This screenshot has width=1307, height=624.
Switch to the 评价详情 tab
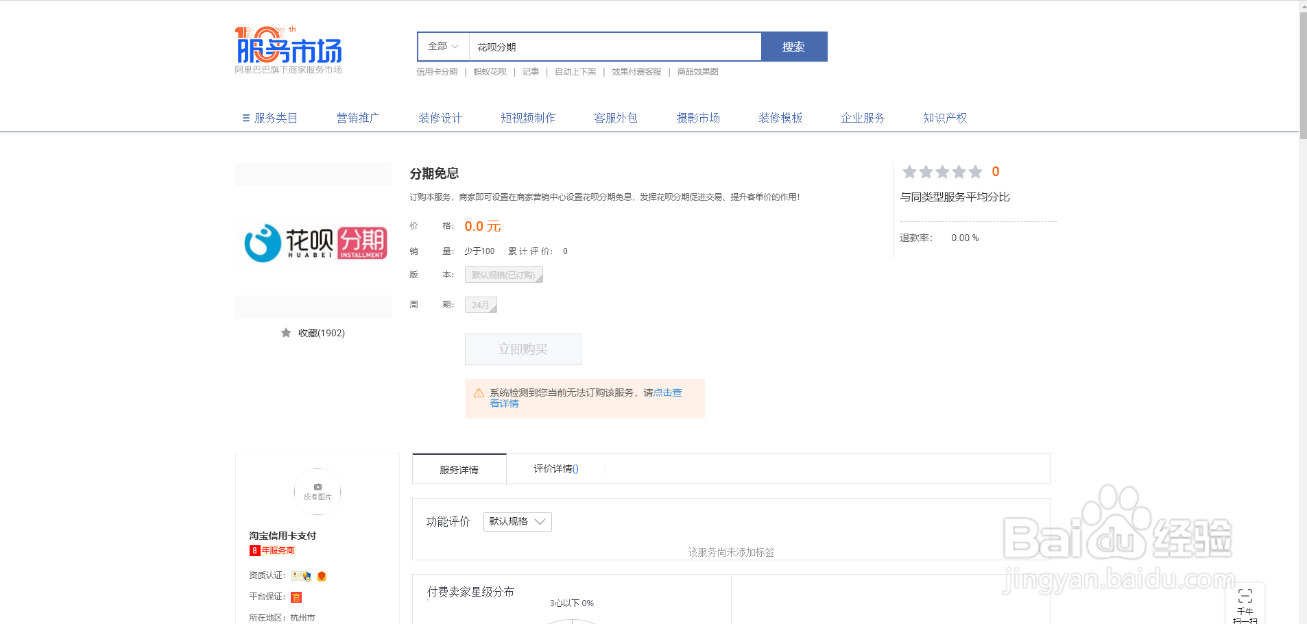click(x=556, y=469)
